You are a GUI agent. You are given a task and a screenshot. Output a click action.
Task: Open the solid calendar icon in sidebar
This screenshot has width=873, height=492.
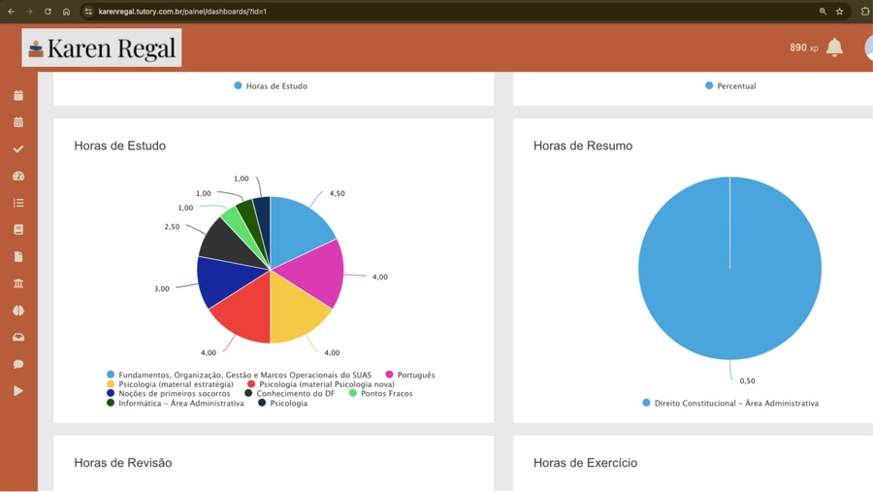click(x=18, y=95)
